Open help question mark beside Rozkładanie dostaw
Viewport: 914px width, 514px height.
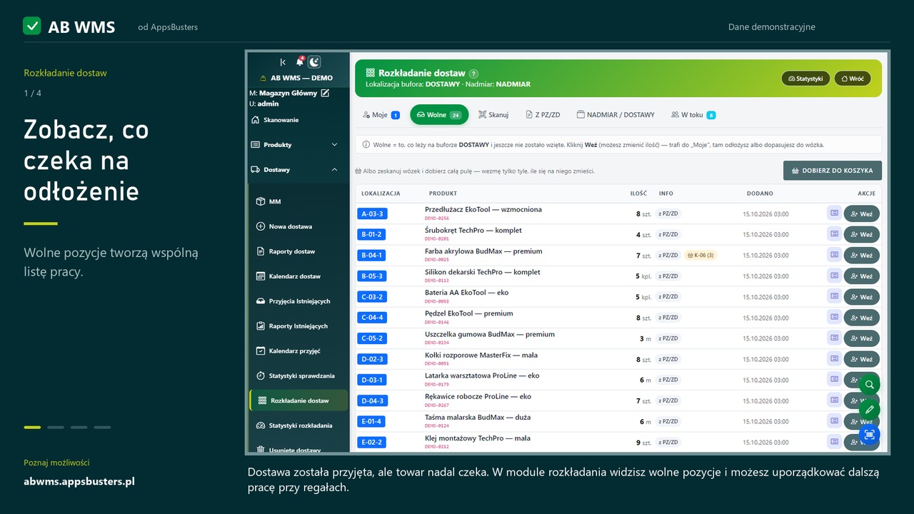(x=473, y=74)
